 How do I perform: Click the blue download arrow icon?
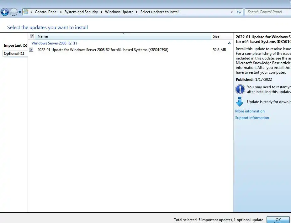[240, 101]
